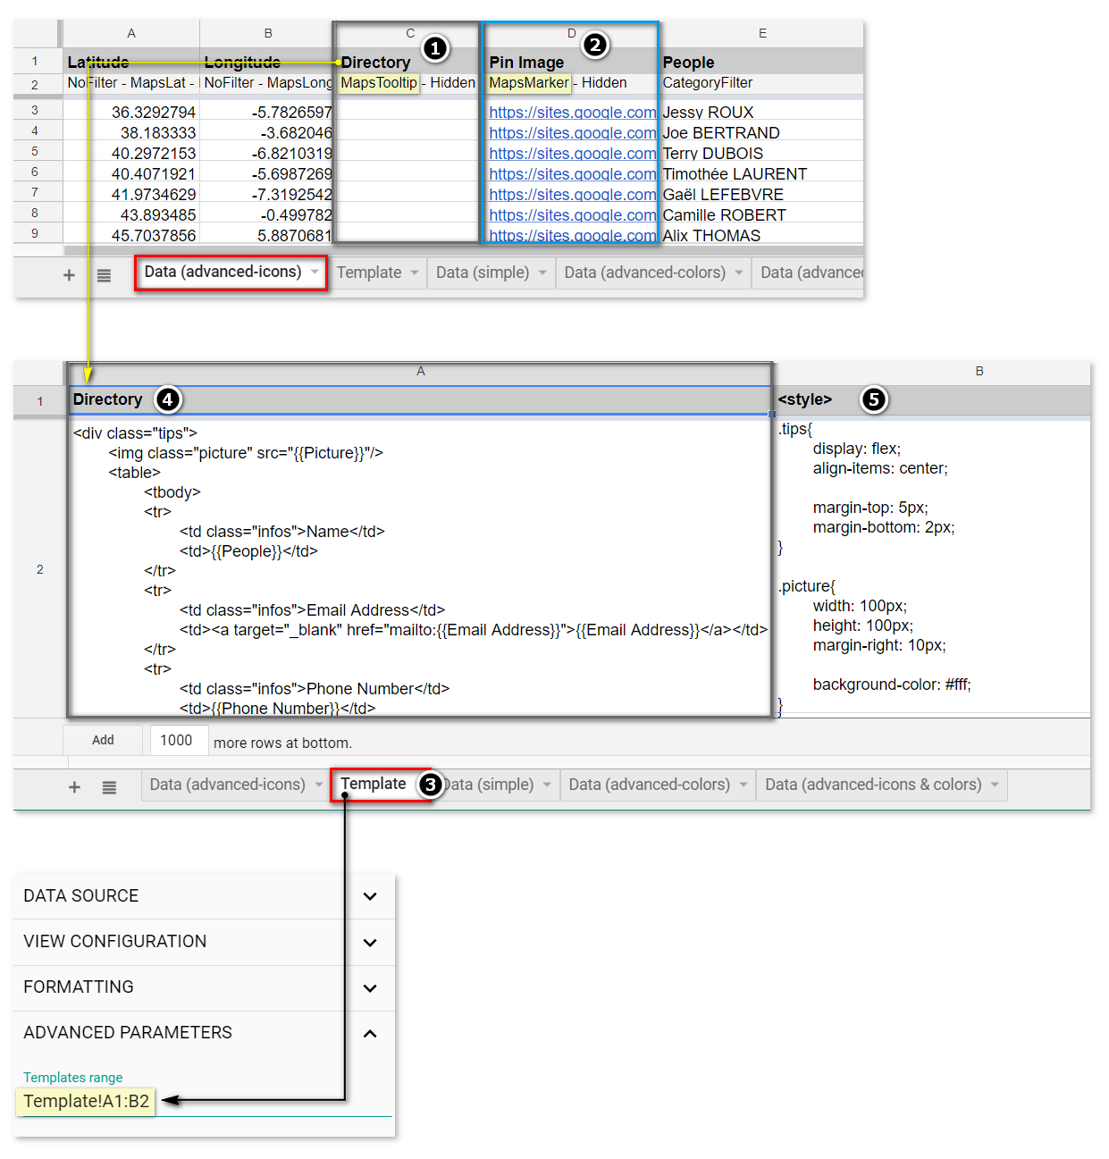Open the all sheets list icon in top spreadsheet
1109x1159 pixels.
coord(104,275)
